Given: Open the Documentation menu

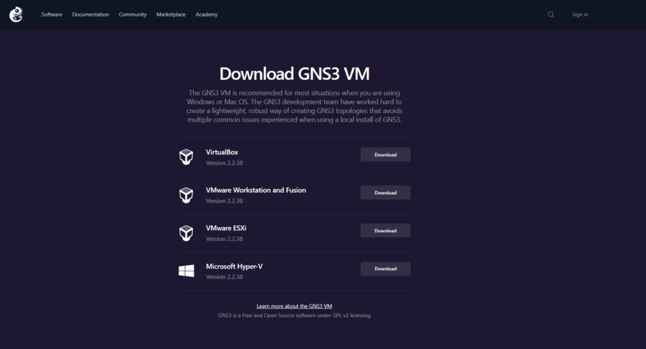Looking at the screenshot, I should [91, 15].
